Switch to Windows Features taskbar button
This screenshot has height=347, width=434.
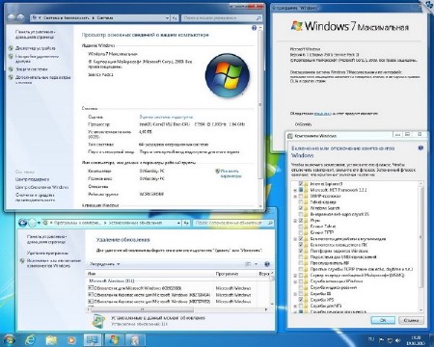tap(135, 340)
